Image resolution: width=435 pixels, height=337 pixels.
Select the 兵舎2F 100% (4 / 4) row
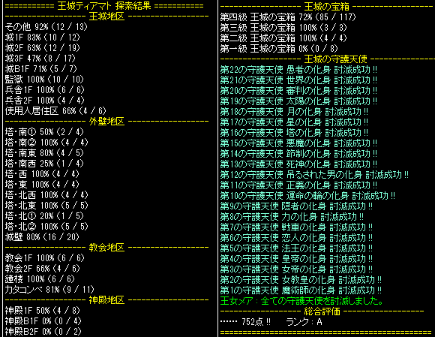click(44, 101)
